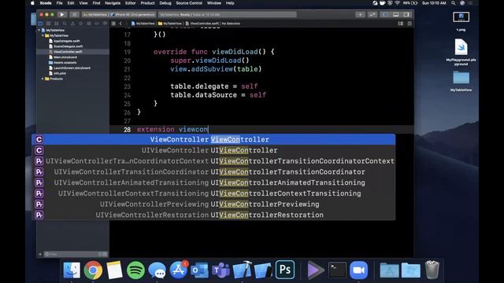Viewport: 504px width, 283px height.
Task: Open the Debug menu
Action: click(x=165, y=3)
